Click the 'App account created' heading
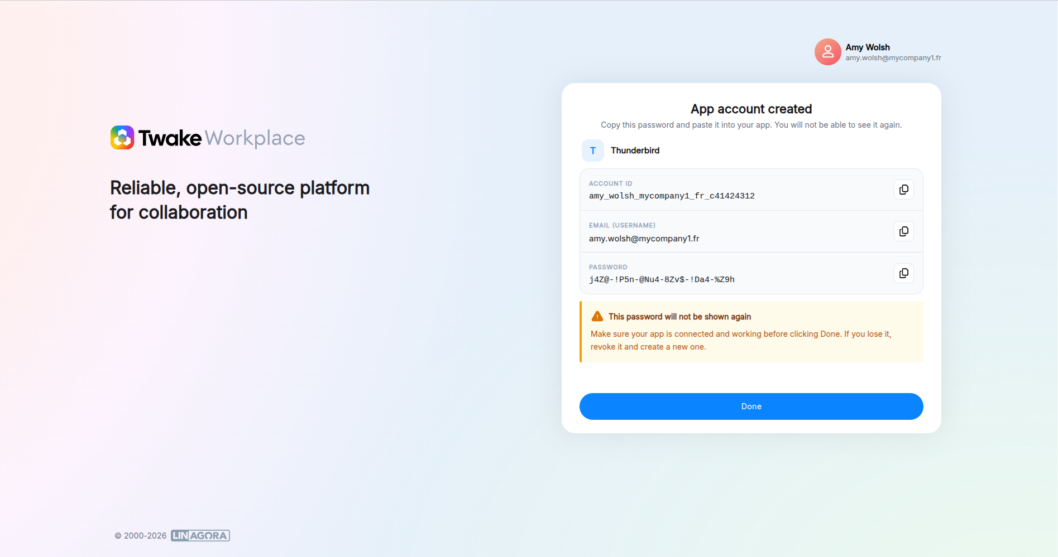Screen dimensions: 1058x557 [x=751, y=109]
